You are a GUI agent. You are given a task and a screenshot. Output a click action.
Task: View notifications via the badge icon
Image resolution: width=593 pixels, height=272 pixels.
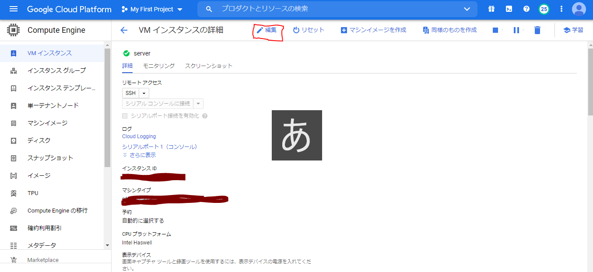[x=544, y=9]
